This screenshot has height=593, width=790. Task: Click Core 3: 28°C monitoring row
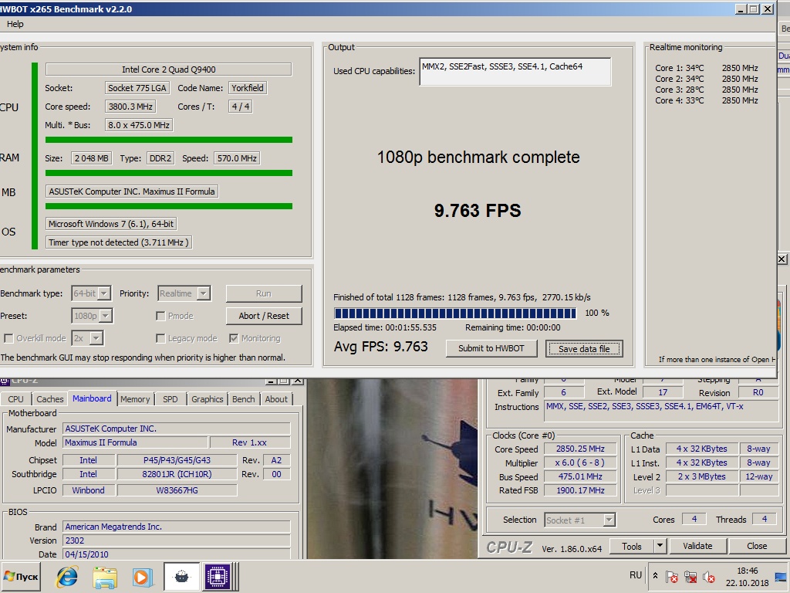coord(707,90)
